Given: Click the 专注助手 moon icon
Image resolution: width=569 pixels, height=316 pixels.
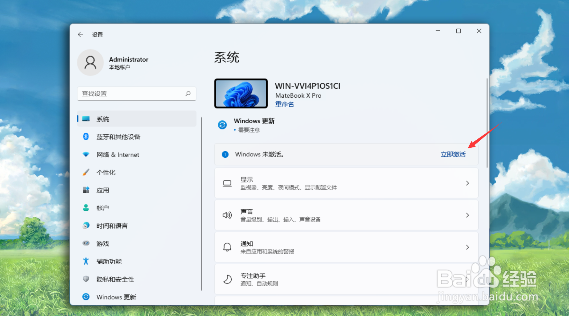Looking at the screenshot, I should click(227, 279).
